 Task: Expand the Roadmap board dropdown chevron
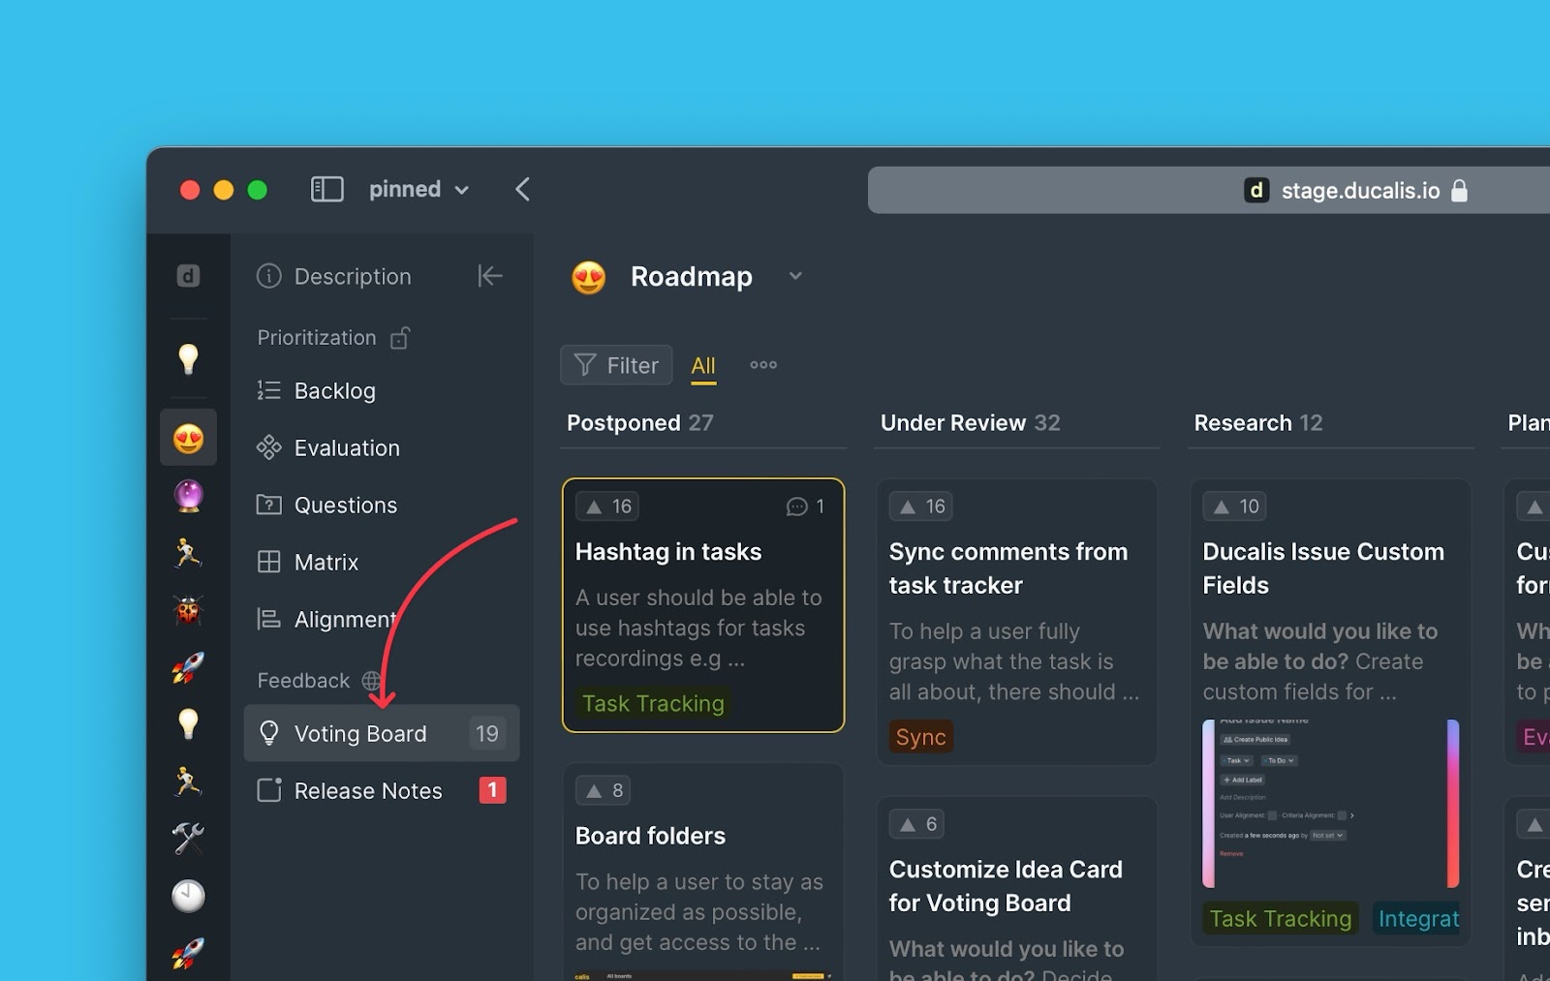coord(795,276)
